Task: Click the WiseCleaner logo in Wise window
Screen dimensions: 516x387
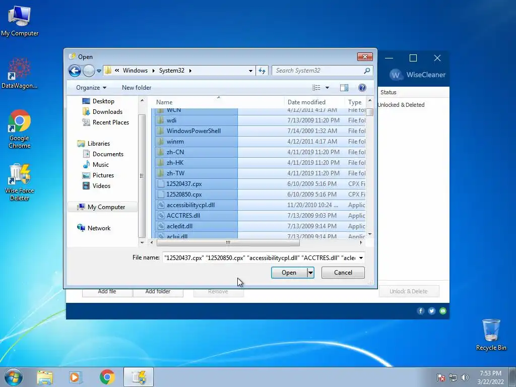Action: tap(418, 75)
